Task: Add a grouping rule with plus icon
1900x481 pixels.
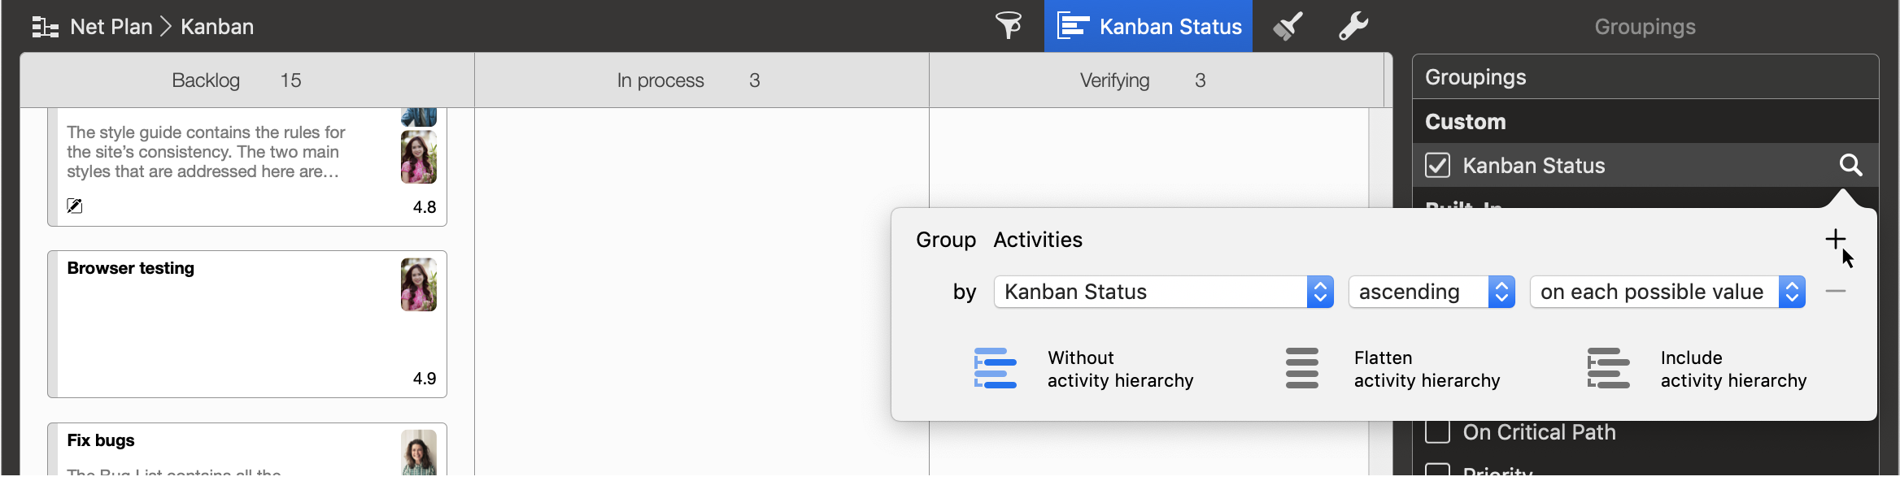Action: click(x=1835, y=239)
